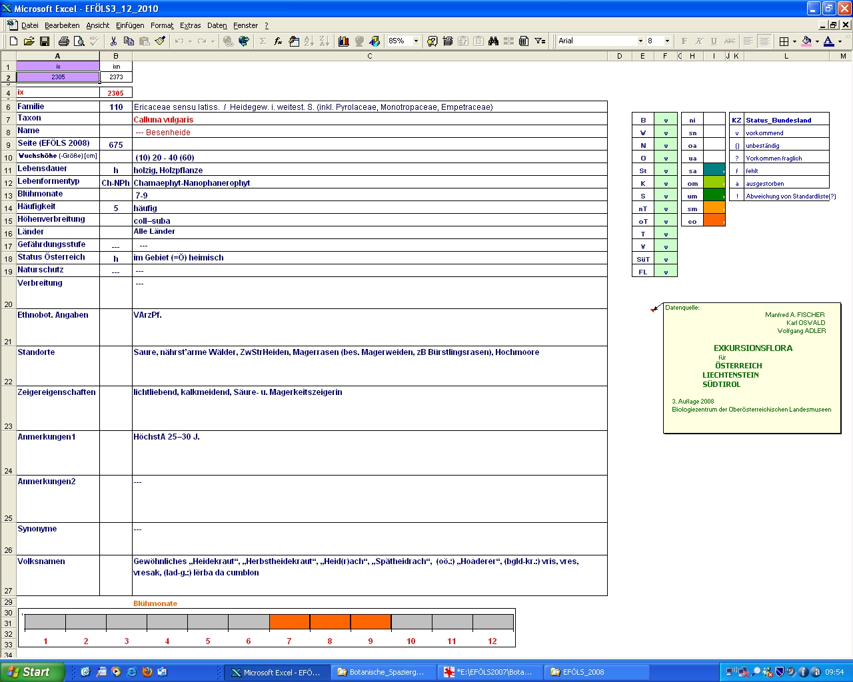
Task: Toggle left text alignment
Action: click(x=748, y=41)
